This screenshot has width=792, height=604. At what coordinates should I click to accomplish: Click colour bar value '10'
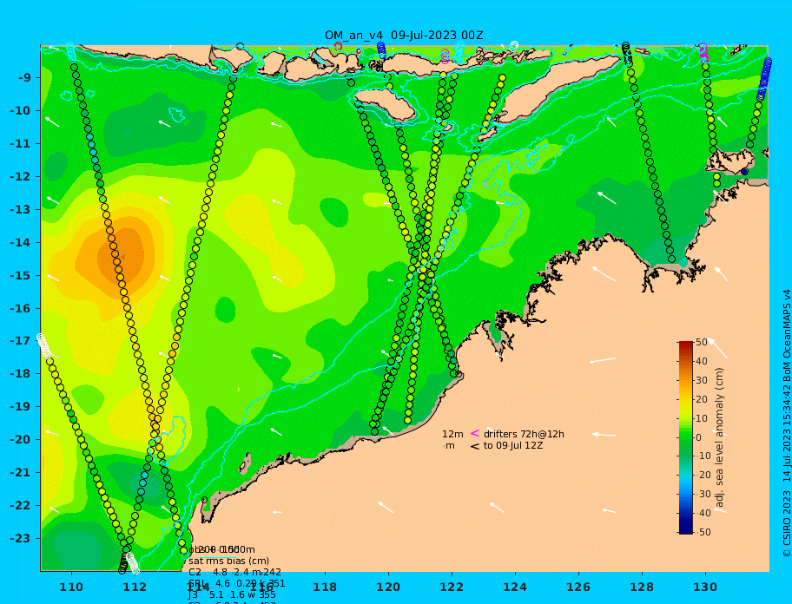click(702, 418)
